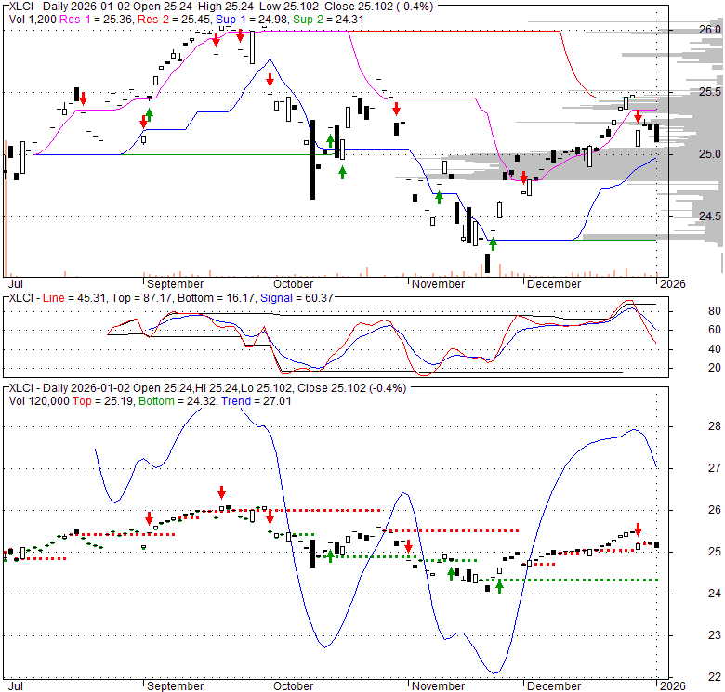The height and width of the screenshot is (692, 725).
Task: Click the red down arrow in early November on top chart
Action: tap(396, 107)
